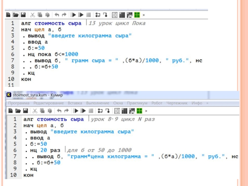
Task: Click green field icon in lower toolbar
Action: (x=139, y=111)
